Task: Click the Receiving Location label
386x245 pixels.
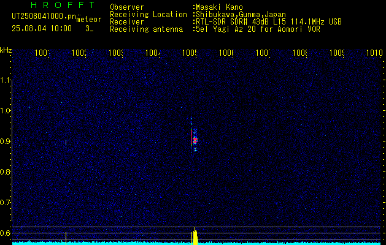Action: pyautogui.click(x=149, y=15)
